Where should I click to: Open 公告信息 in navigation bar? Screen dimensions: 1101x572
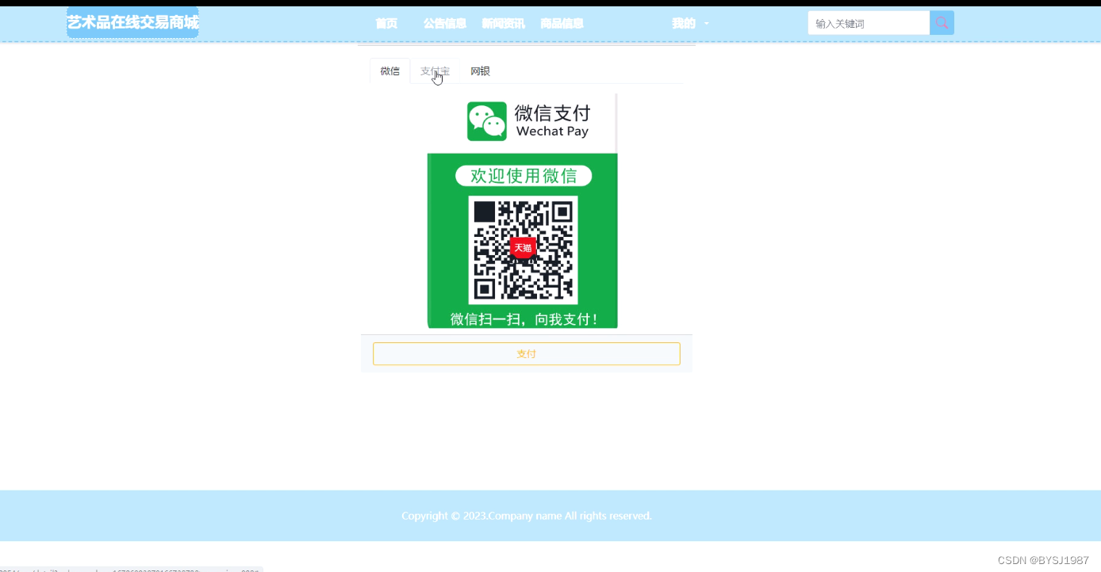(445, 24)
